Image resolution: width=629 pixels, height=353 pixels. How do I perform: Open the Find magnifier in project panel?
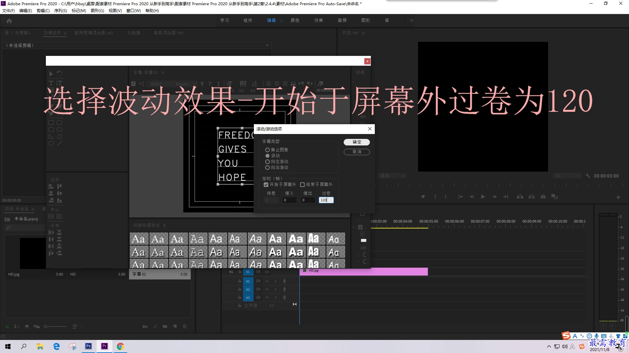(x=155, y=327)
